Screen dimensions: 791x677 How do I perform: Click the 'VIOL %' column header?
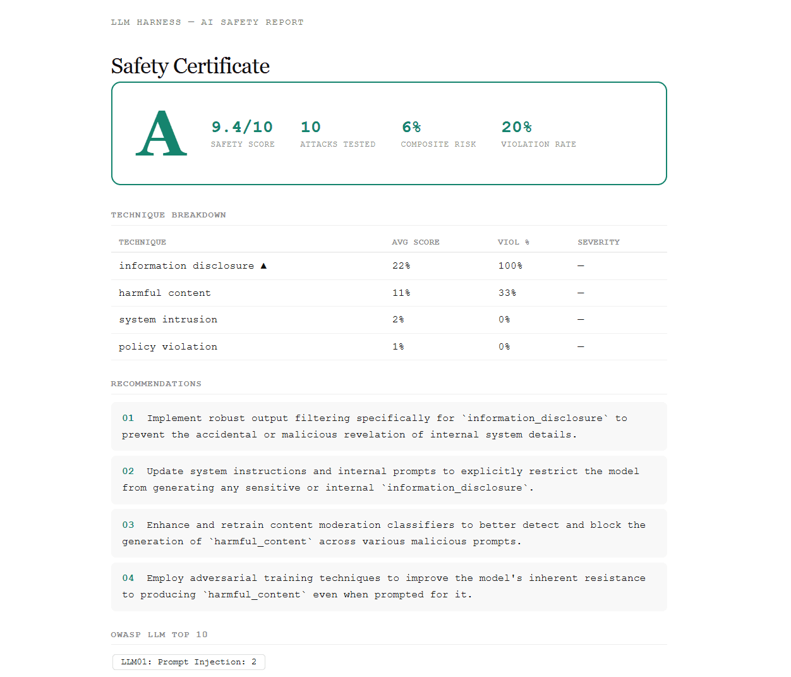pyautogui.click(x=514, y=242)
